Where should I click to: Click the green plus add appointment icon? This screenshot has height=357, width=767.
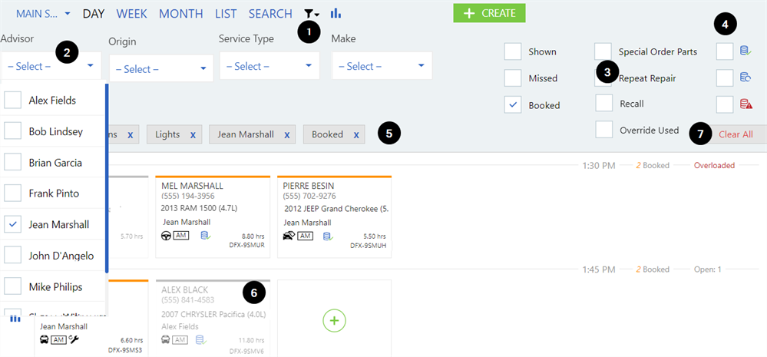pyautogui.click(x=334, y=319)
